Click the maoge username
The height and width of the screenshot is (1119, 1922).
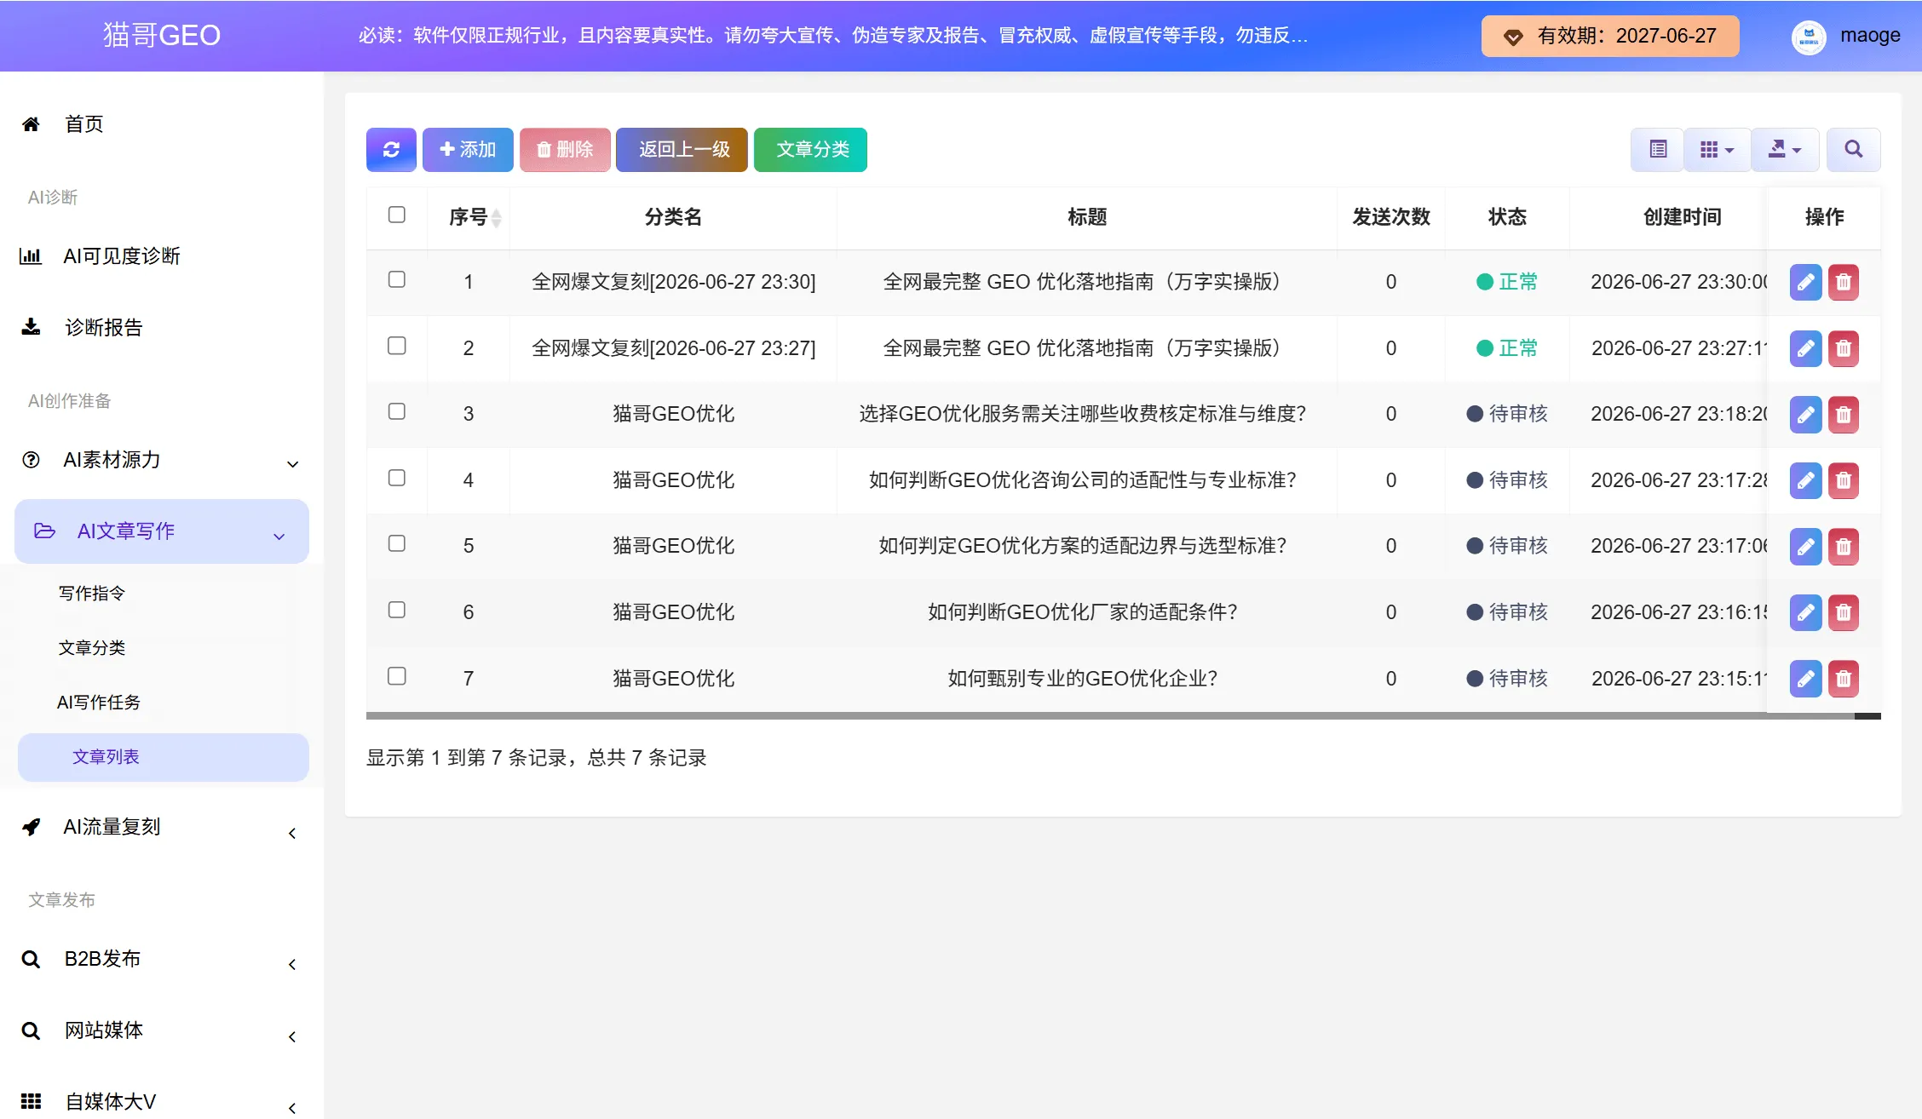click(x=1870, y=36)
